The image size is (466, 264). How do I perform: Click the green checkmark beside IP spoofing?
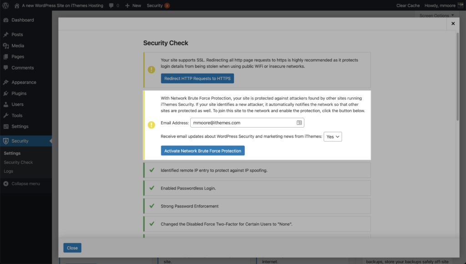152,170
